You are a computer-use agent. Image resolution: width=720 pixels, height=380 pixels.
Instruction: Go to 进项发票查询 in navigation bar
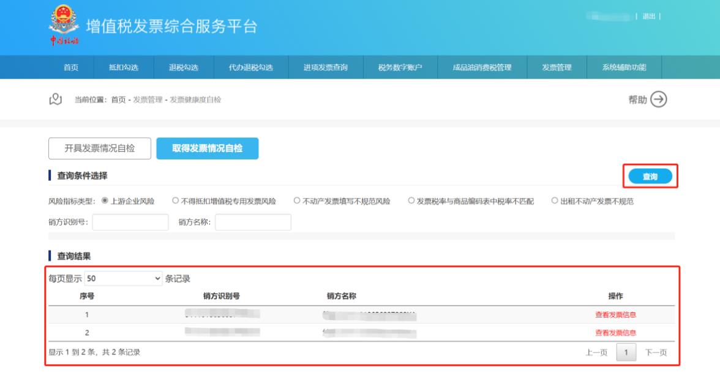click(326, 67)
